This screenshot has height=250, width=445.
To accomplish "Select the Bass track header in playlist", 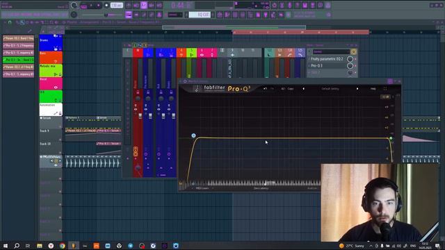I will coord(51,57).
